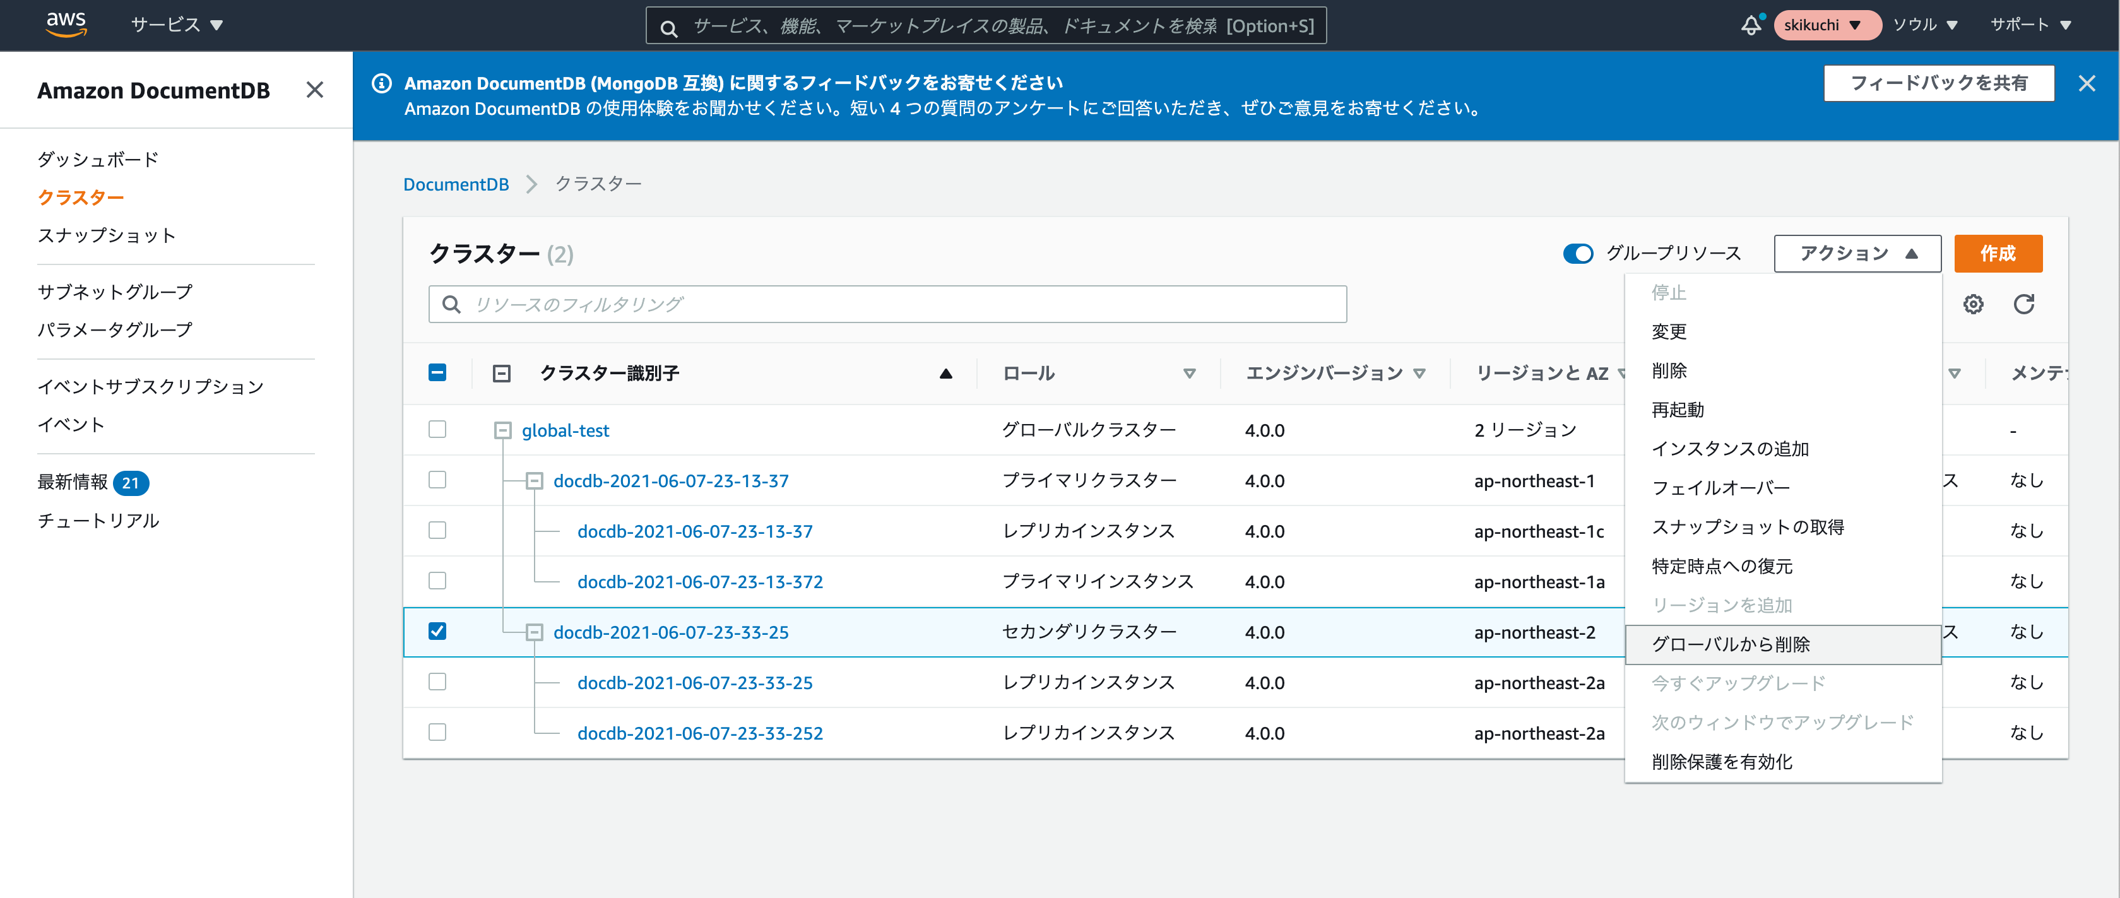Collapse the Amazon DocumentDB side panel
2120x898 pixels.
point(314,90)
